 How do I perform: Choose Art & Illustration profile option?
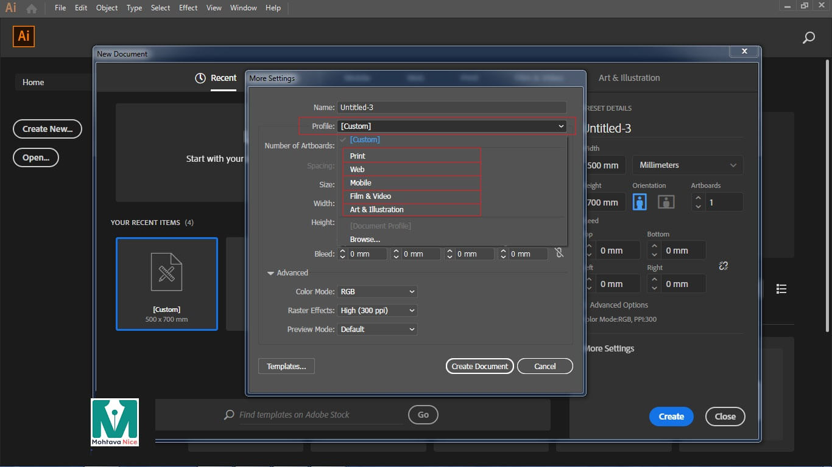[376, 210]
